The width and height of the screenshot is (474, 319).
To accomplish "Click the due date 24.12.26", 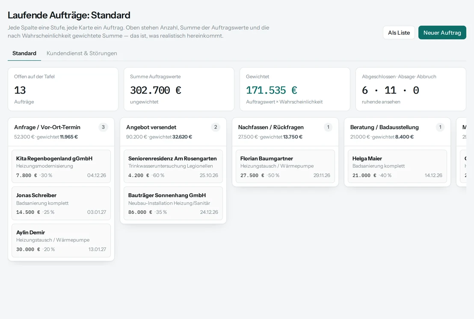I will tap(209, 212).
